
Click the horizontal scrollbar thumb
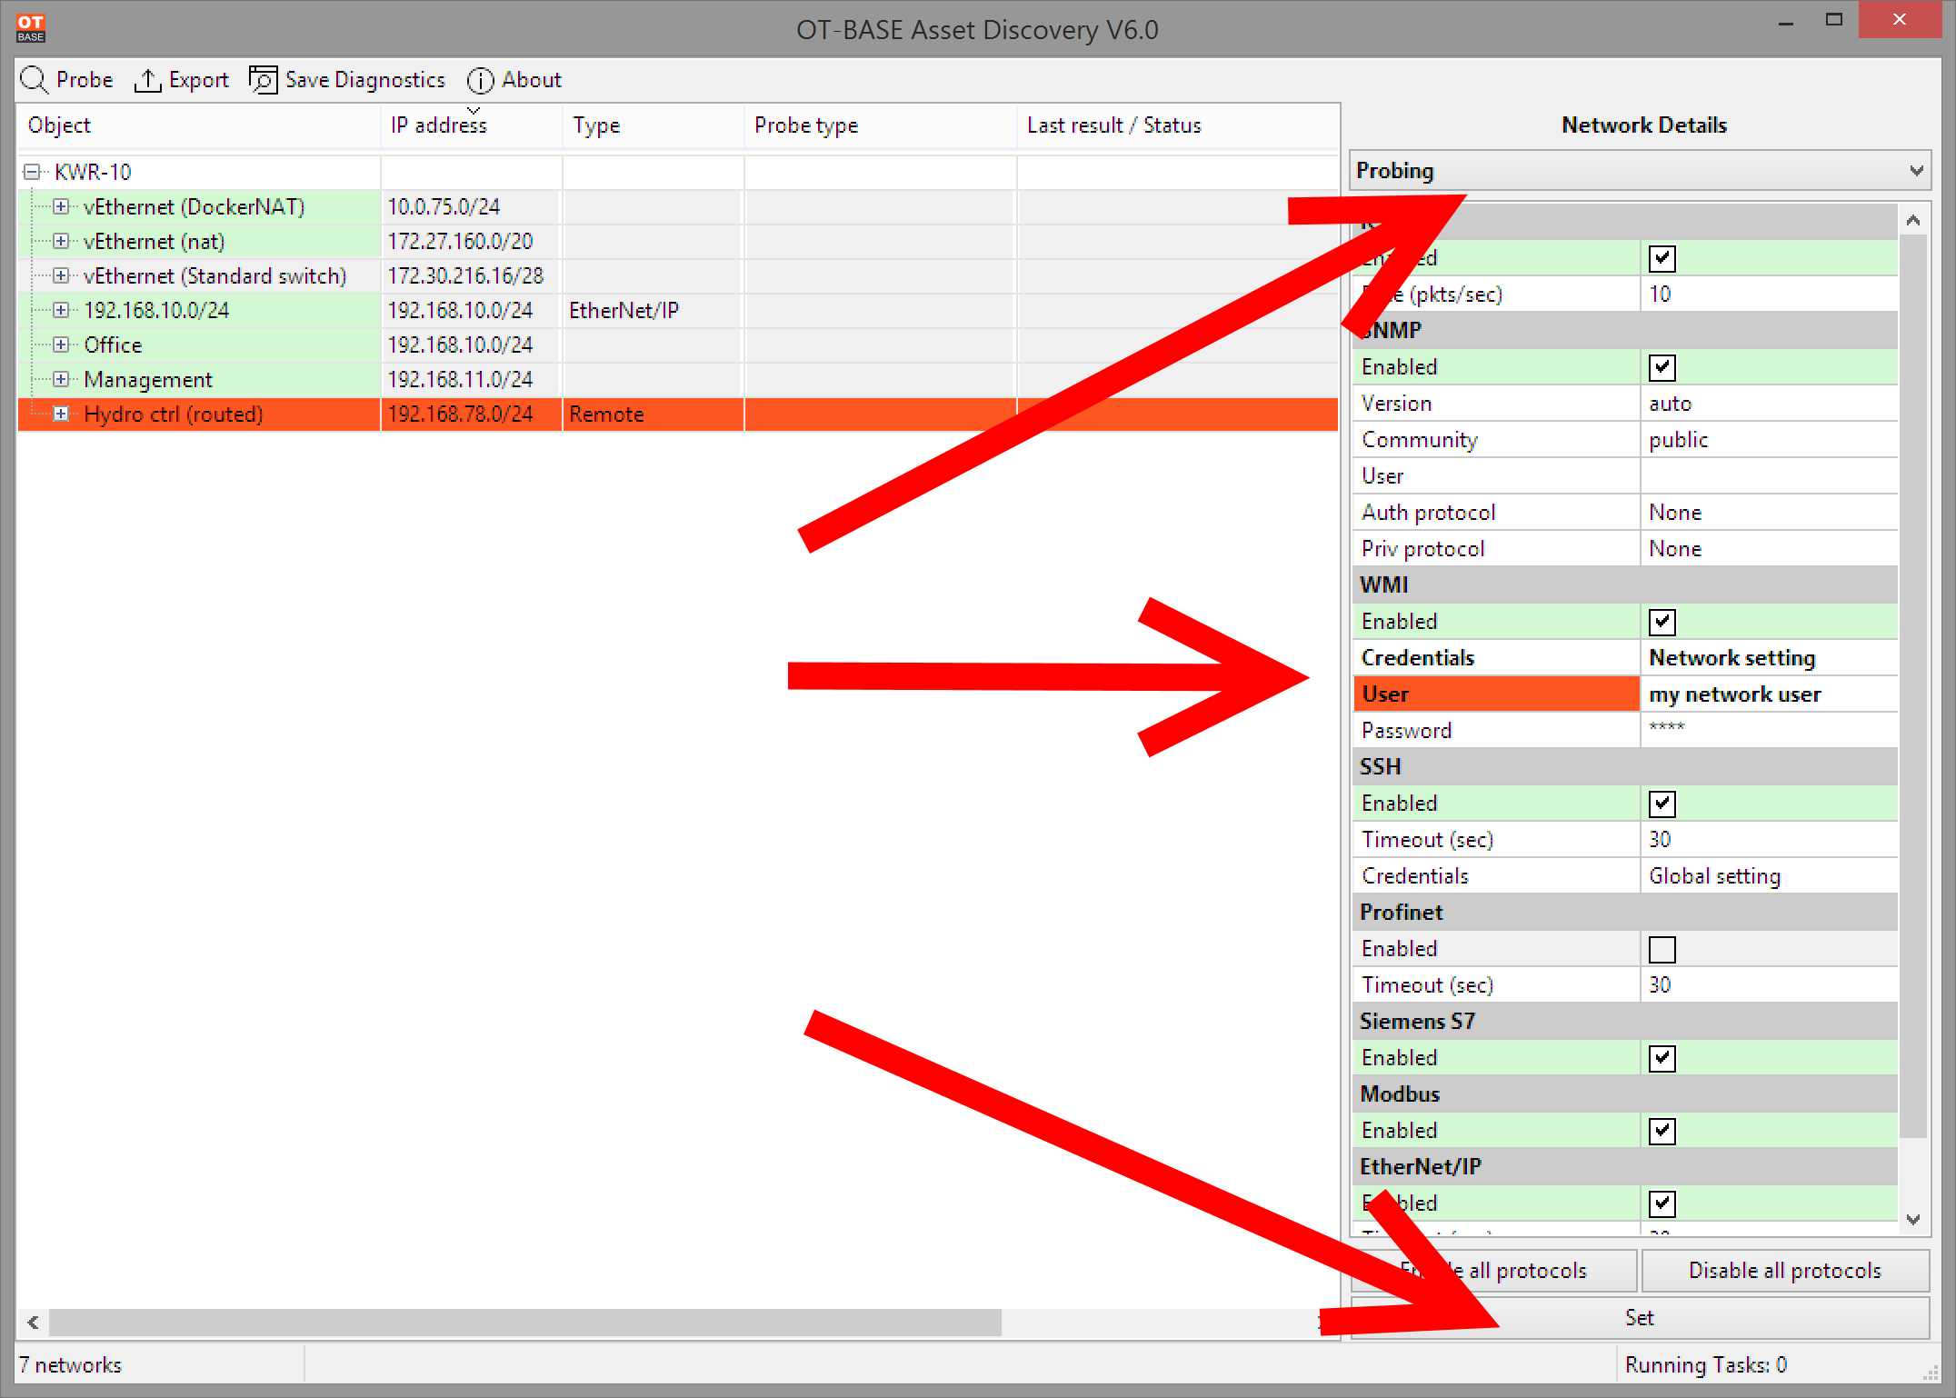click(525, 1323)
